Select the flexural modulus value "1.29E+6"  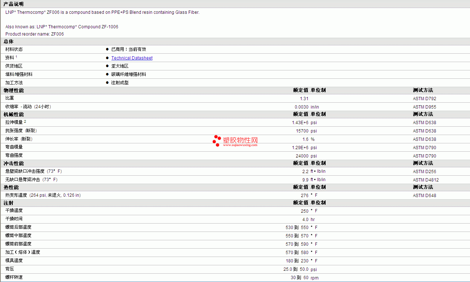300,148
